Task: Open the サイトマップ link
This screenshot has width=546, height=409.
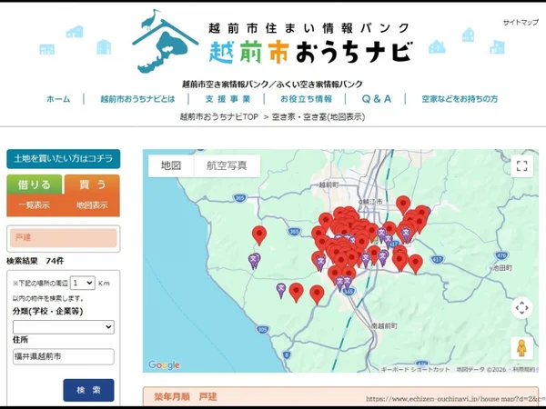Action: [x=519, y=23]
